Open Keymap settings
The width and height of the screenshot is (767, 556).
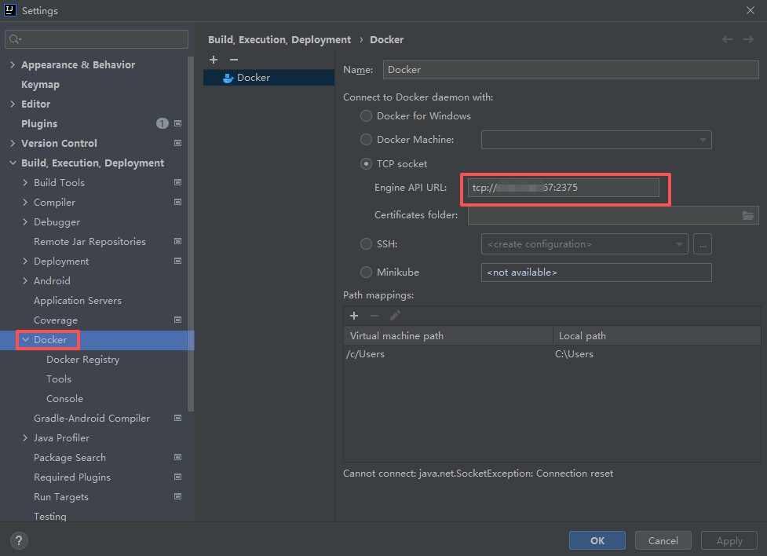tap(41, 85)
